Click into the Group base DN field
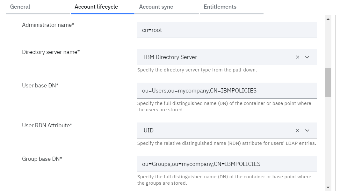340x193 pixels. click(x=227, y=164)
